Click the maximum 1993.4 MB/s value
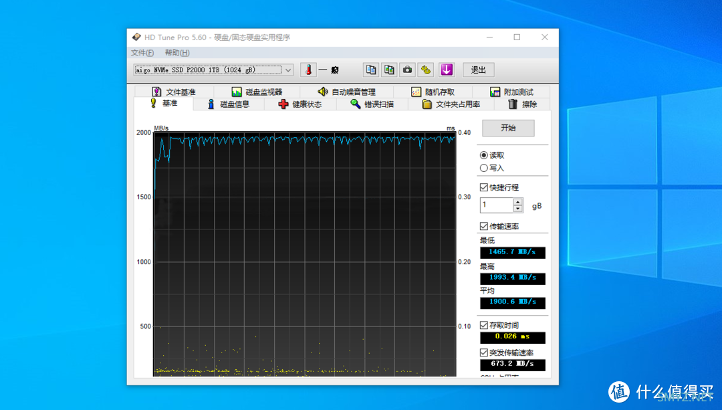Screen dimensions: 722x410 click(513, 278)
